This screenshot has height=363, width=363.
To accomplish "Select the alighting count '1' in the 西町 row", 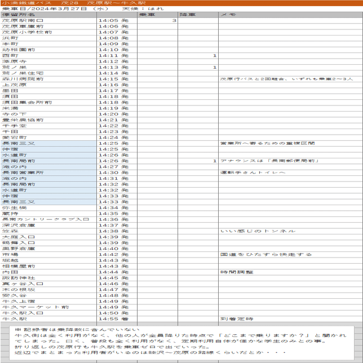I will tap(215, 56).
